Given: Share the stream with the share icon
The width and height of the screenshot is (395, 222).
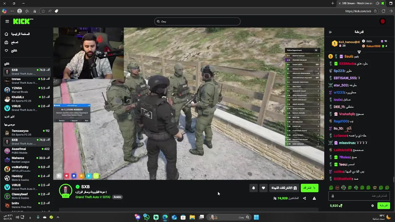Looking at the screenshot, I should click(x=304, y=198).
